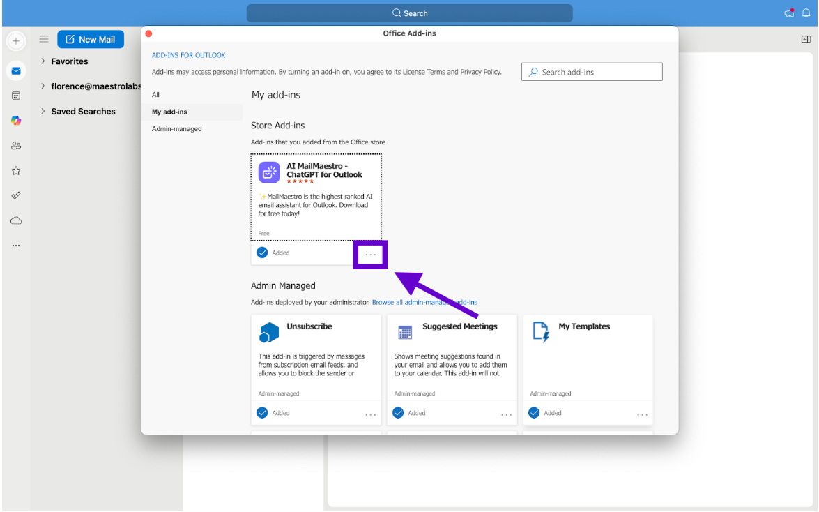Click the plus circle icon in sidebar
The image size is (819, 512).
16,40
